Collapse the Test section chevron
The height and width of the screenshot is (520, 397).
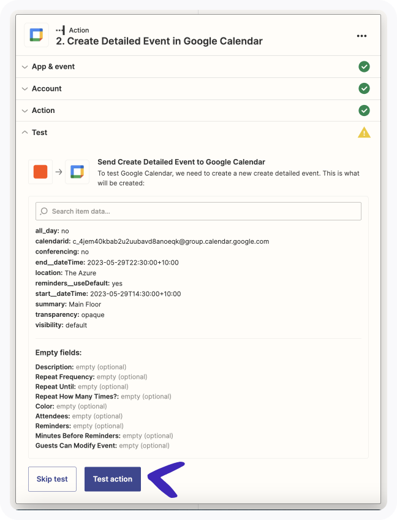[x=25, y=133]
